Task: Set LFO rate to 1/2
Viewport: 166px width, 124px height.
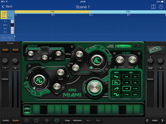Action: (x=127, y=76)
